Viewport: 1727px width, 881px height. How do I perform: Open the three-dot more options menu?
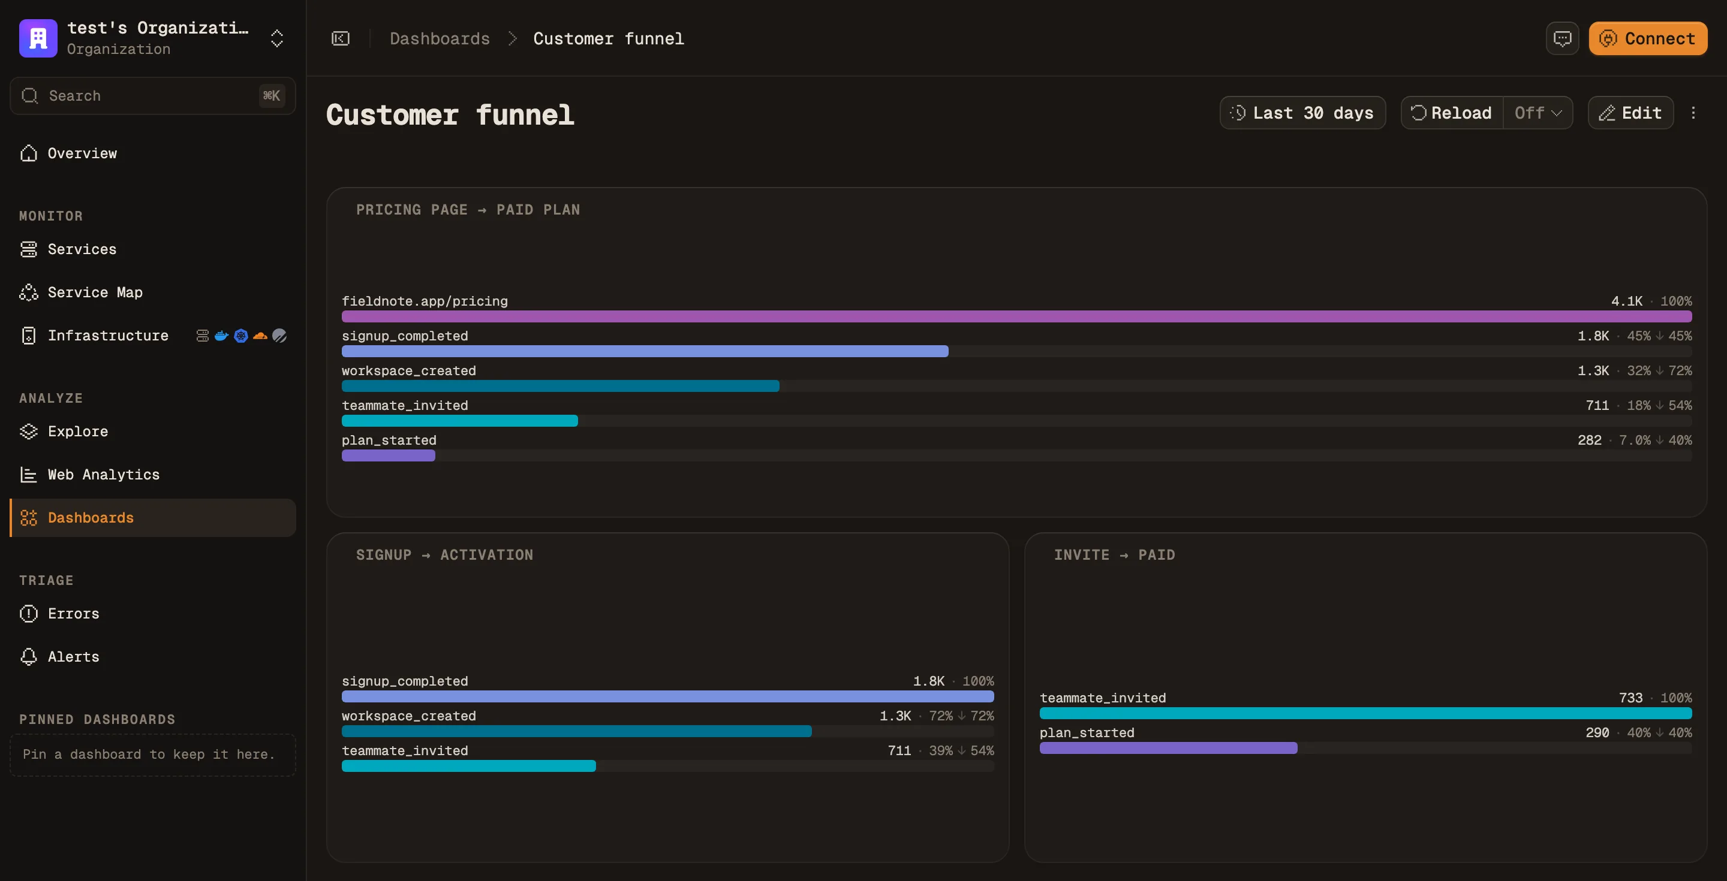pos(1693,113)
